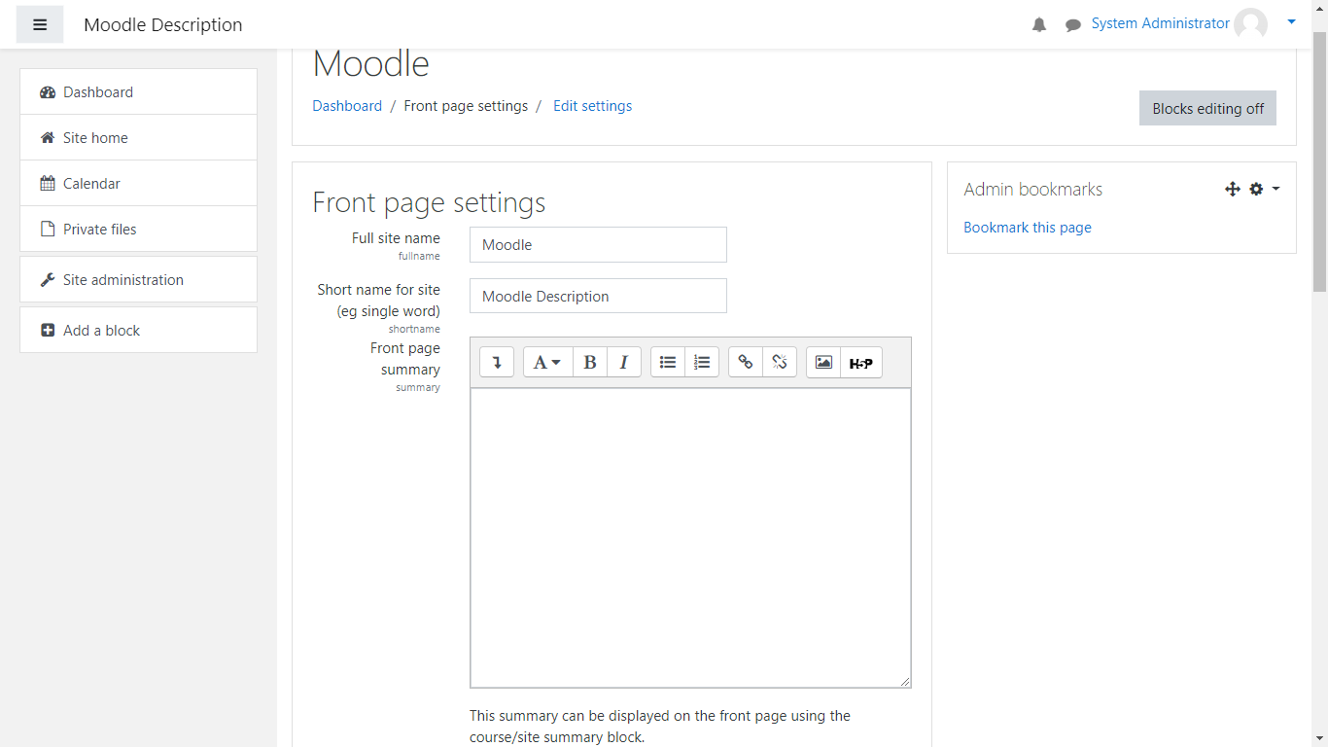Open the paragraph styles dropdown

click(547, 363)
